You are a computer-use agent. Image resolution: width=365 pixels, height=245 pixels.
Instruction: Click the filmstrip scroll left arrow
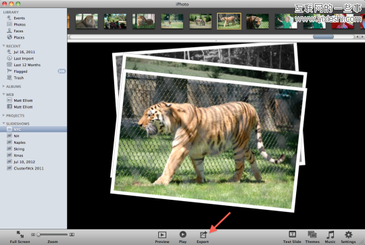[358, 36]
